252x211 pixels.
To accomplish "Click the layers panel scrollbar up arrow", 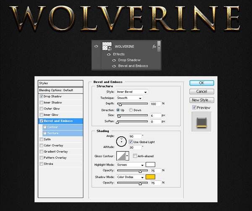I will tap(159, 46).
